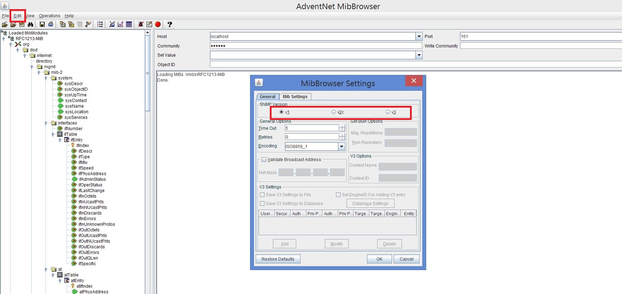
Task: Enable Validate Broadcast Address checkbox
Action: tap(264, 160)
